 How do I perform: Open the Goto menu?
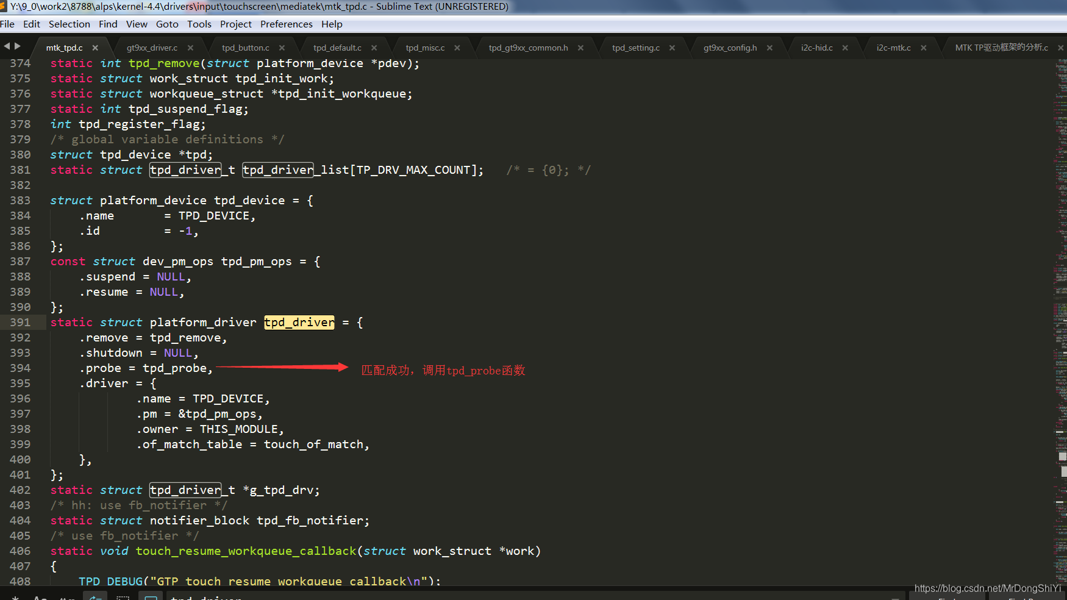(167, 24)
